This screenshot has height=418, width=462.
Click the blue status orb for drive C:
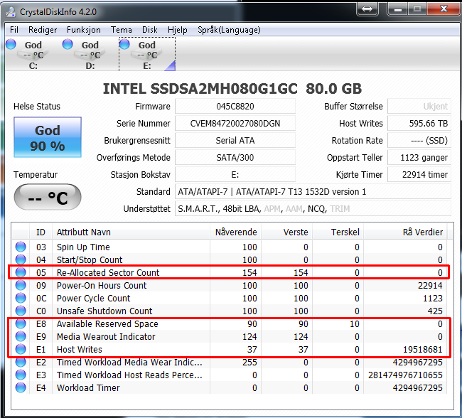(x=11, y=44)
